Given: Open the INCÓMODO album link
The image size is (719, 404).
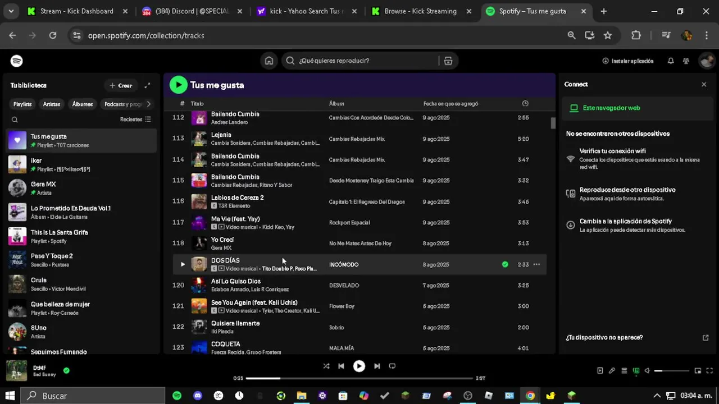Looking at the screenshot, I should [344, 264].
